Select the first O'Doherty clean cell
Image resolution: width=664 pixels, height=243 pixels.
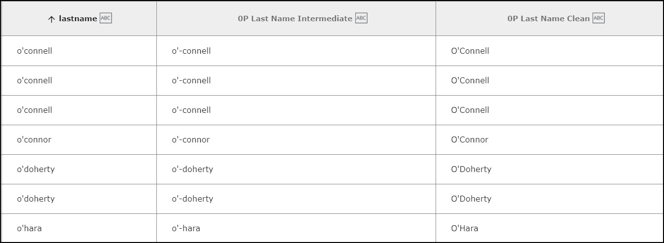click(x=549, y=169)
